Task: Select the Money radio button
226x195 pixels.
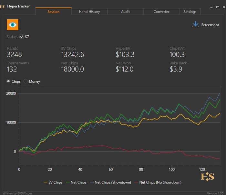Action: [x=26, y=81]
